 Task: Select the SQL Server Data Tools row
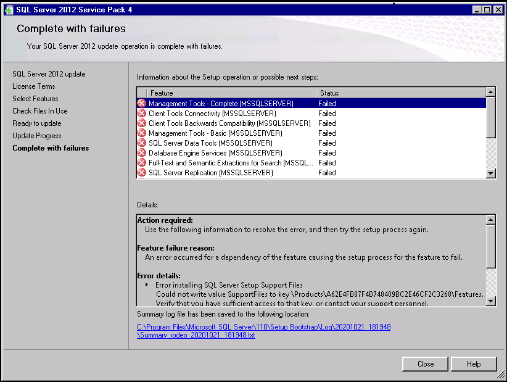pyautogui.click(x=311, y=143)
